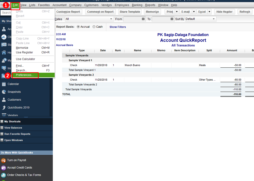Click the Turn on Payroll icon
This screenshot has height=181, width=254.
[x=3, y=160]
